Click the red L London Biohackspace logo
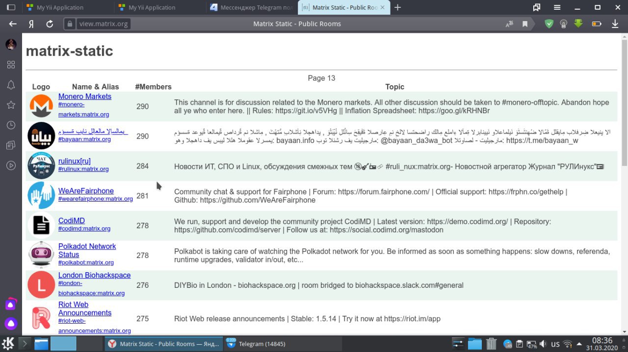The height and width of the screenshot is (352, 628). (41, 285)
